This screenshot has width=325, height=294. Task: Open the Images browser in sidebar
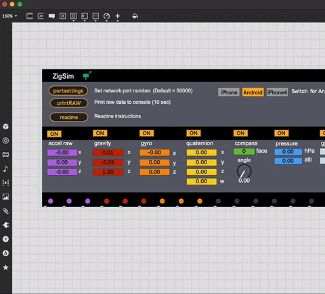click(5, 197)
